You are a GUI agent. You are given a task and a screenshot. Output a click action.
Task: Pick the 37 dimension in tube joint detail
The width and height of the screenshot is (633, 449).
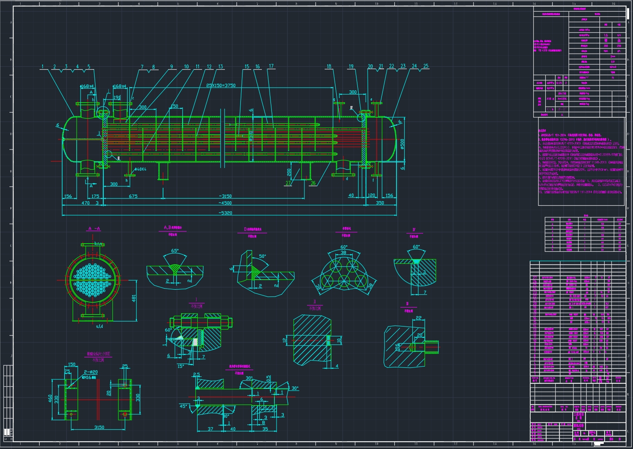(x=210, y=429)
